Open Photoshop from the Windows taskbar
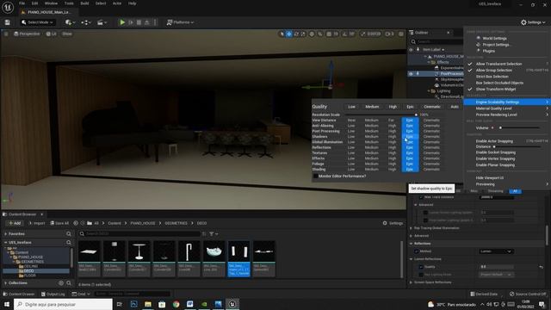This screenshot has width=551, height=310. pos(134,304)
